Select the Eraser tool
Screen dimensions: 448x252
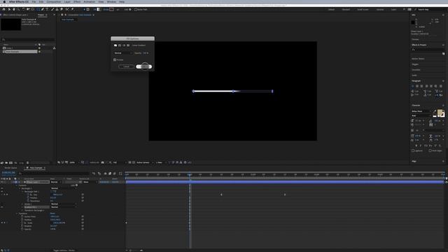(62, 9)
